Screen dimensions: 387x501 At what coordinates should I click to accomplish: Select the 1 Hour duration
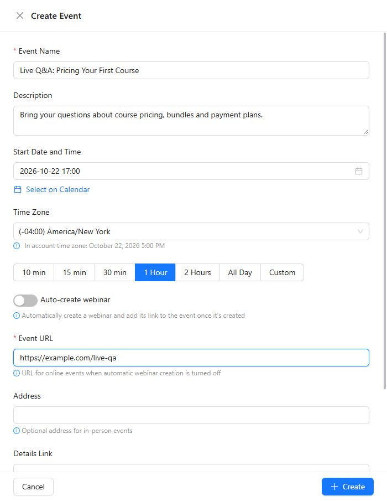tap(155, 272)
